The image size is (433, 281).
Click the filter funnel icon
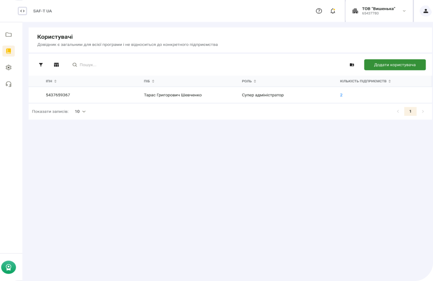point(41,65)
